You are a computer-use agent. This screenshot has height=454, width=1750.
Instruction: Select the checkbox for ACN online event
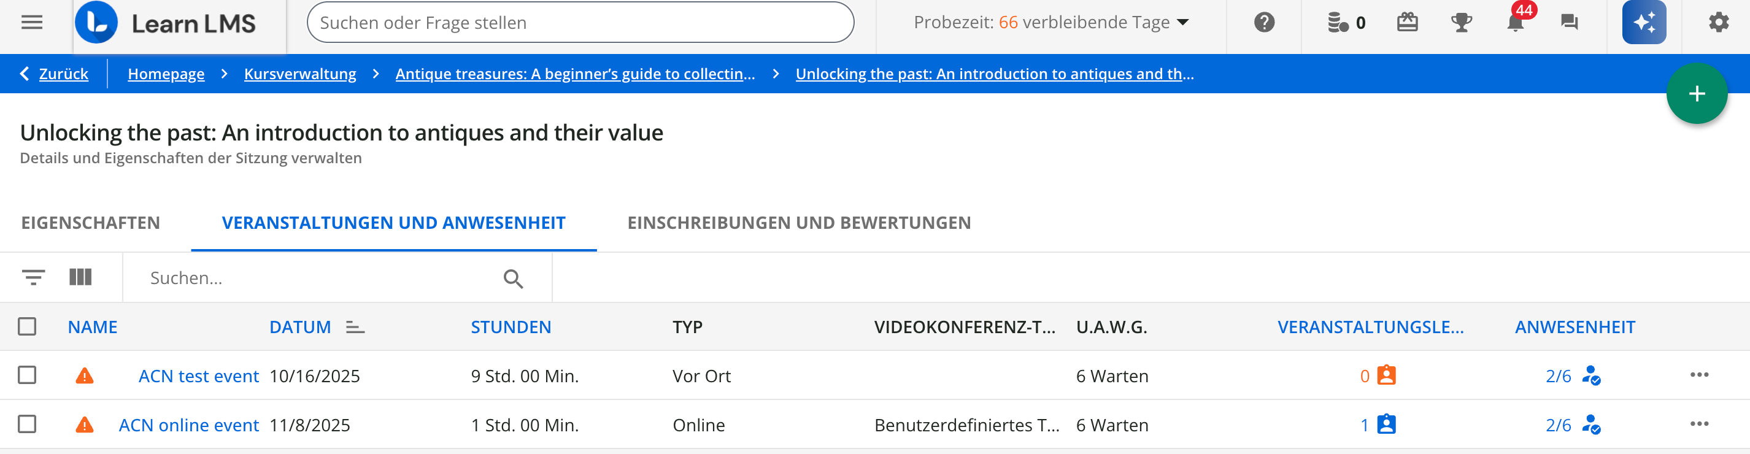point(27,424)
